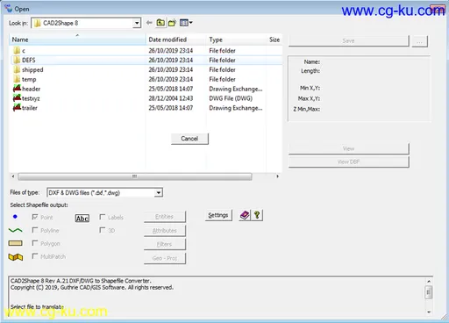The width and height of the screenshot is (449, 323).
Task: Click the file list horizontal scrollbar thumb
Action: click(x=135, y=176)
